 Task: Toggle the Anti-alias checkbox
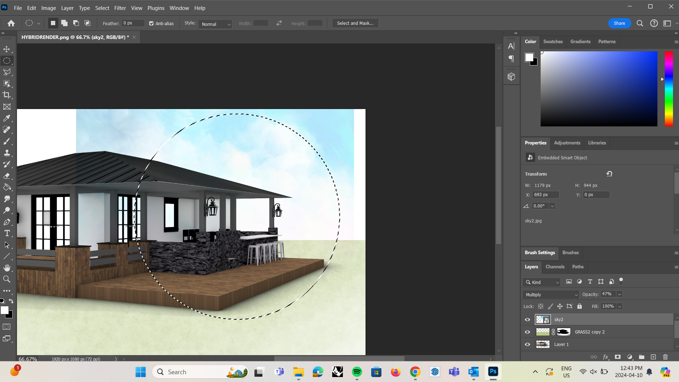(x=151, y=23)
